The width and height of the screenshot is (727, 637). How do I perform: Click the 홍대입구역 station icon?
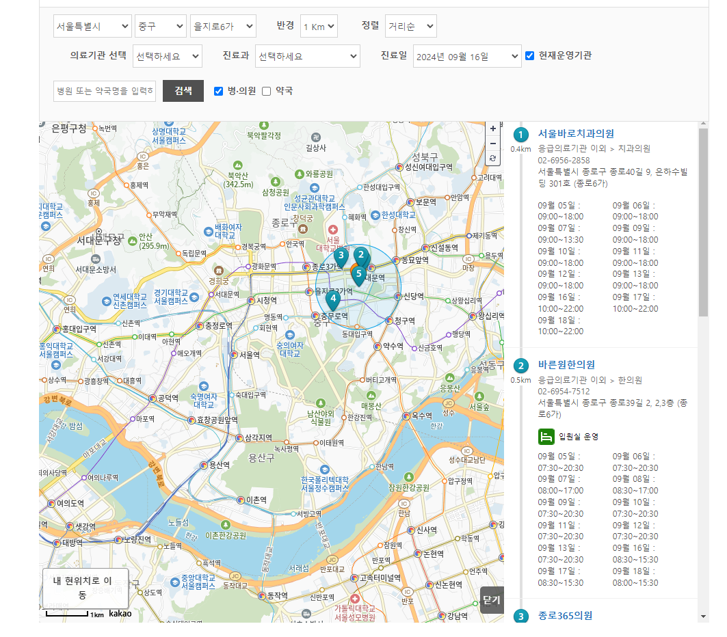(x=57, y=329)
